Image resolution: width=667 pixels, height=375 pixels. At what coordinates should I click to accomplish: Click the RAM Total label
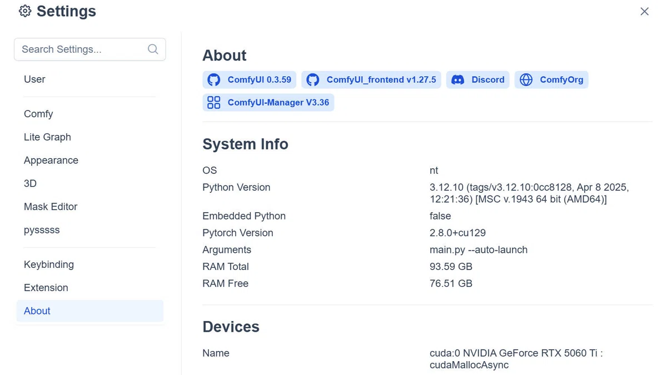[x=226, y=267]
